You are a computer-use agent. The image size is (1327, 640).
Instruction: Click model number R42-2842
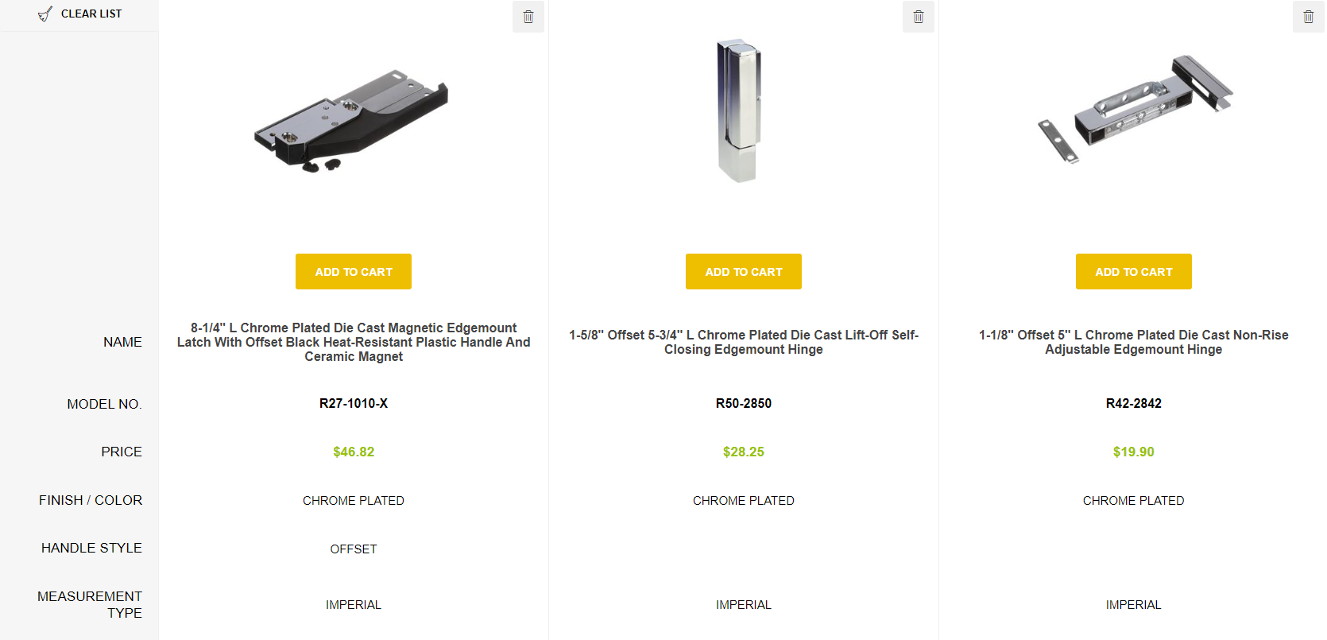pos(1134,403)
